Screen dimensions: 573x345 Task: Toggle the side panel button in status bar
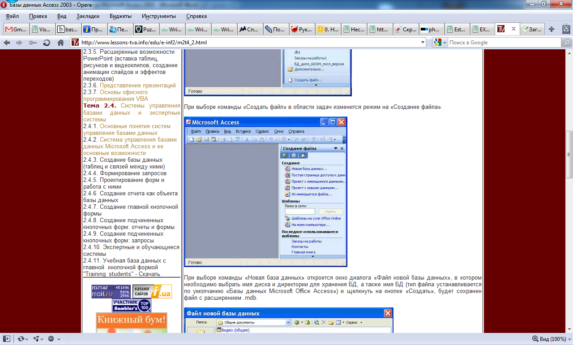[7, 339]
